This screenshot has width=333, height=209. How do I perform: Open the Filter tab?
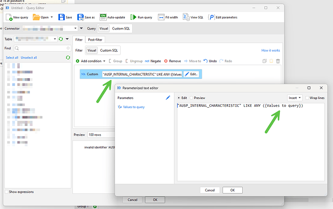click(x=79, y=40)
